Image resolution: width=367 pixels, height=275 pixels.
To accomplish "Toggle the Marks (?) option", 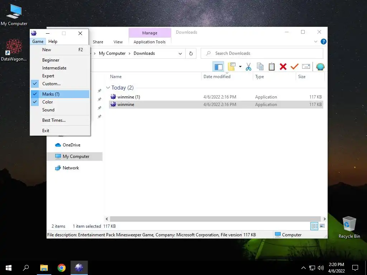I will (60, 94).
